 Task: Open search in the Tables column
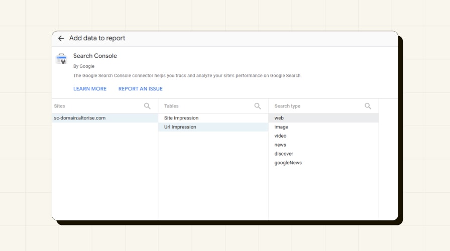tap(258, 106)
